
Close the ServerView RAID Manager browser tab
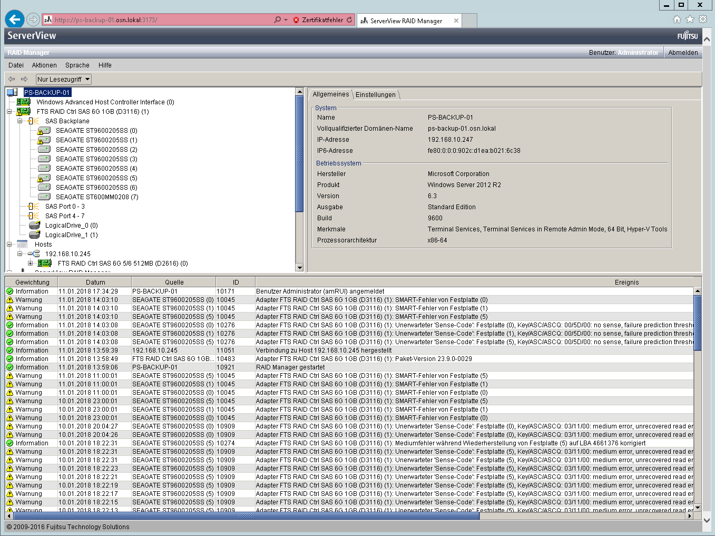pyautogui.click(x=456, y=21)
